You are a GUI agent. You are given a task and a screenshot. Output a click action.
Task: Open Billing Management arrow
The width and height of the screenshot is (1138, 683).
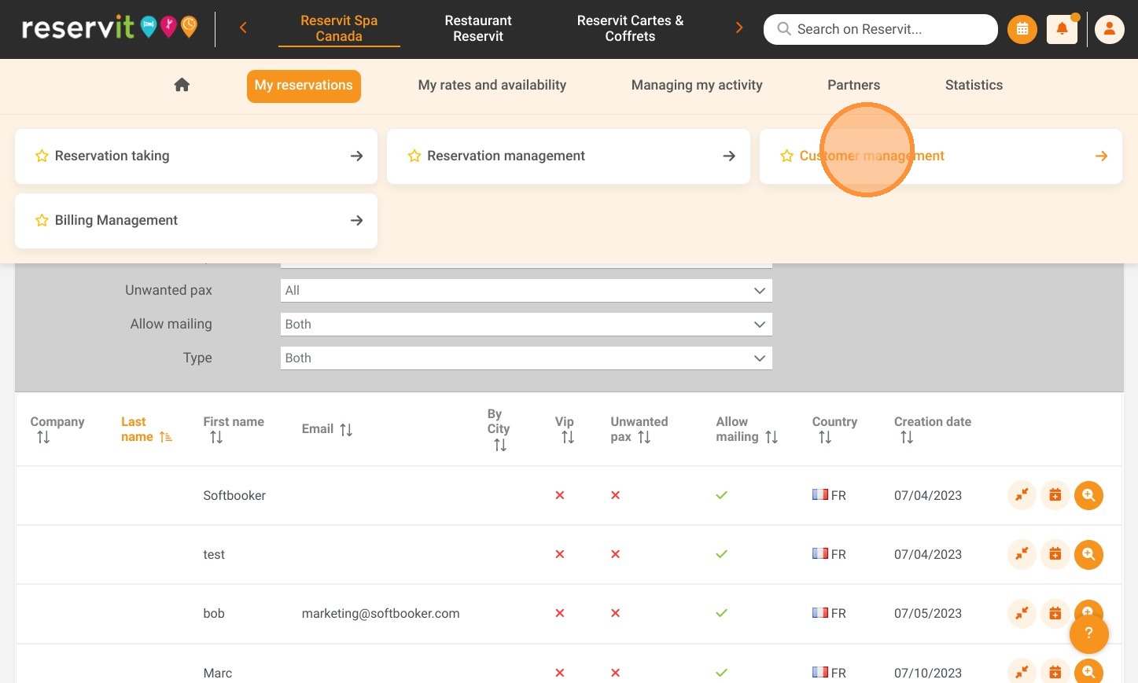click(x=356, y=220)
